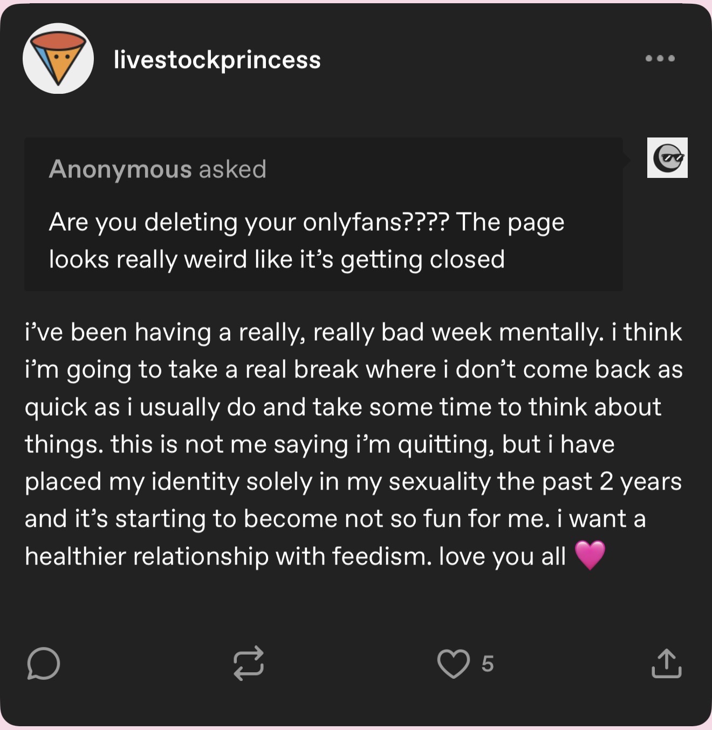Like the post with the heart icon
The height and width of the screenshot is (730, 712).
[453, 663]
